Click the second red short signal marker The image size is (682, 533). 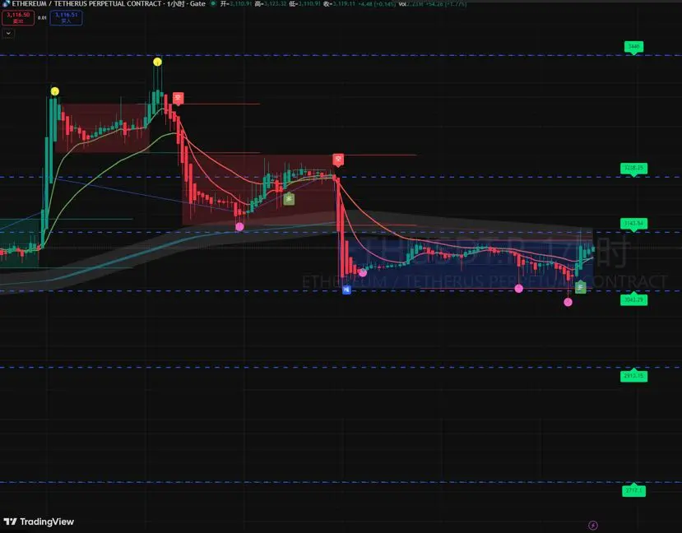338,160
